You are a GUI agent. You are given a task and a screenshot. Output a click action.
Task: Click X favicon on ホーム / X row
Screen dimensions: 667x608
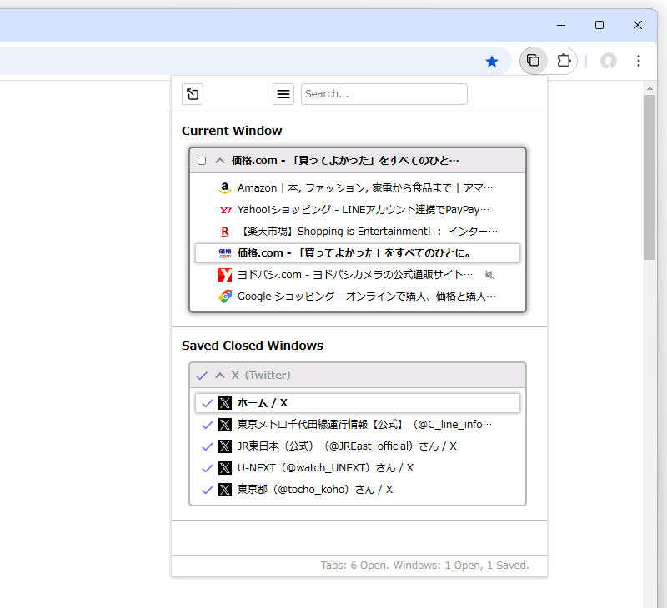225,403
